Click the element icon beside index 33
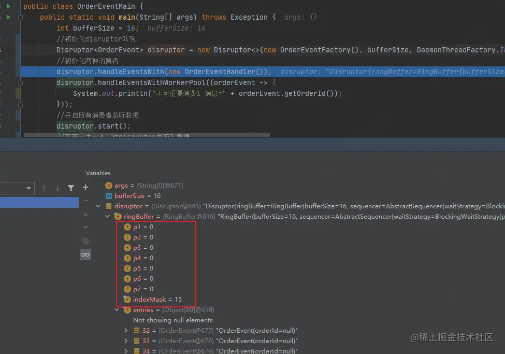Image resolution: width=505 pixels, height=354 pixels. pyautogui.click(x=137, y=341)
